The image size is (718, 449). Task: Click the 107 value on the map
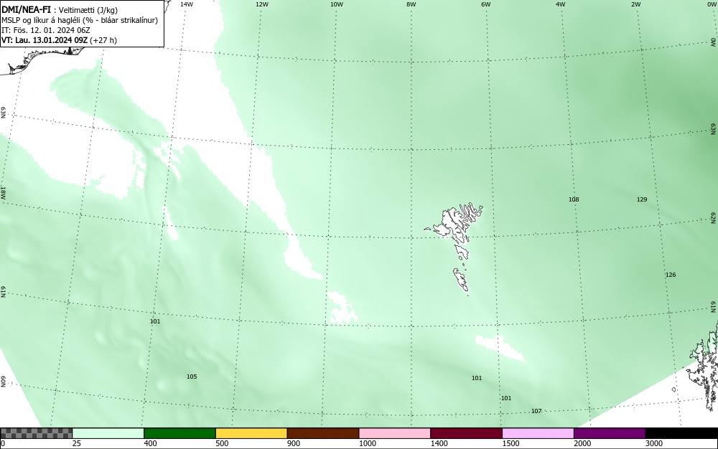(x=536, y=411)
